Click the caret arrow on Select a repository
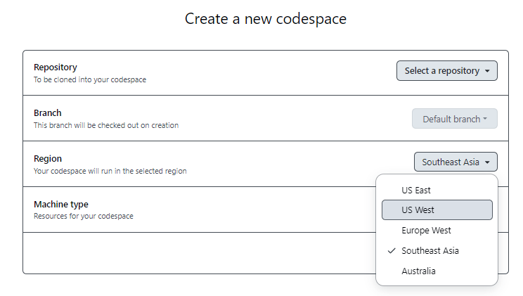This screenshot has height=296, width=523. click(x=487, y=71)
